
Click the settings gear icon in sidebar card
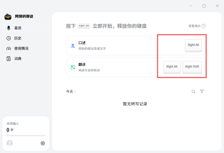pyautogui.click(x=43, y=143)
